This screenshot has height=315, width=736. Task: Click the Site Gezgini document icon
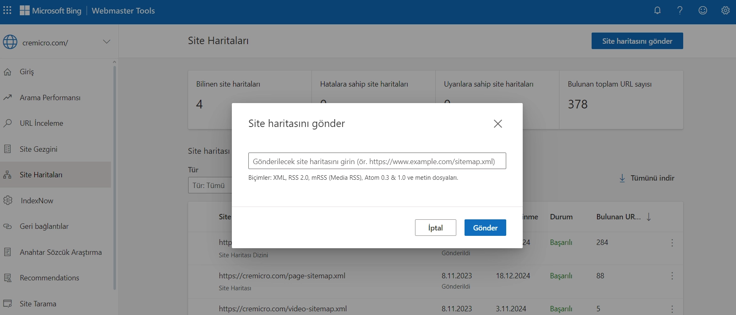pos(7,149)
